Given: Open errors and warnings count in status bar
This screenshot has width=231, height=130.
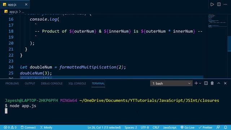Looking at the screenshot, I should [10, 127].
